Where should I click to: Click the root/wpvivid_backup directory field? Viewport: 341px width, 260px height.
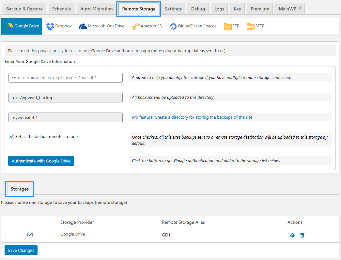(x=66, y=98)
